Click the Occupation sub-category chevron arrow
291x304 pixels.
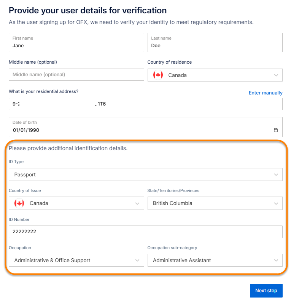click(276, 261)
